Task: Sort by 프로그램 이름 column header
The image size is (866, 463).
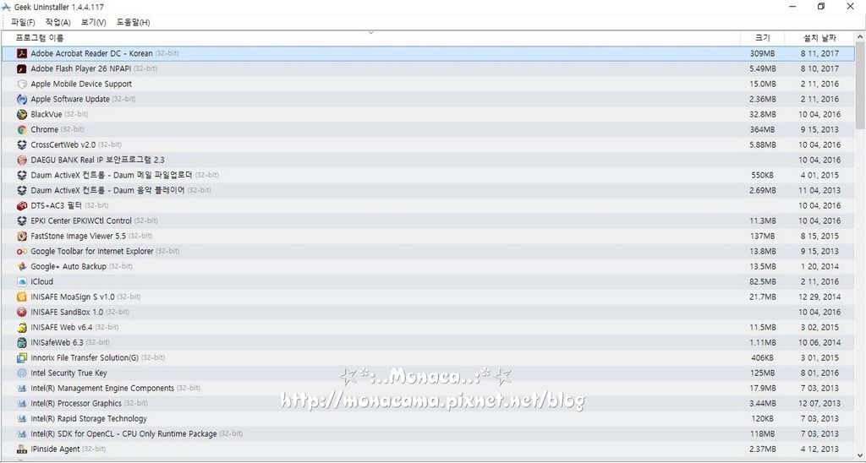Action: [x=370, y=38]
